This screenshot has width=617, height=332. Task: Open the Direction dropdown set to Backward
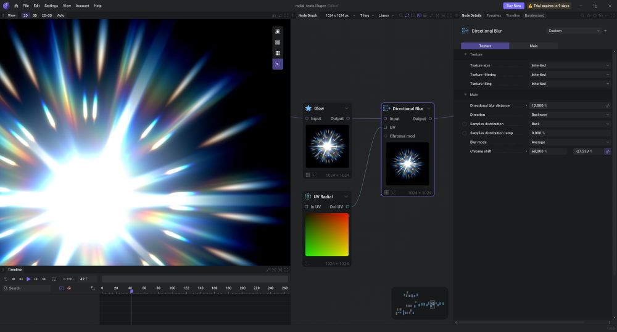point(569,115)
